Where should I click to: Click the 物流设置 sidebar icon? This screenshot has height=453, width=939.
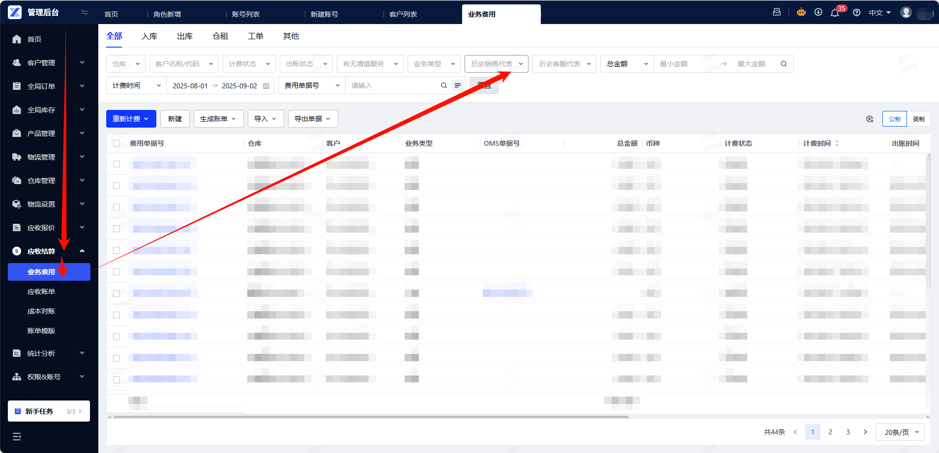coord(17,204)
